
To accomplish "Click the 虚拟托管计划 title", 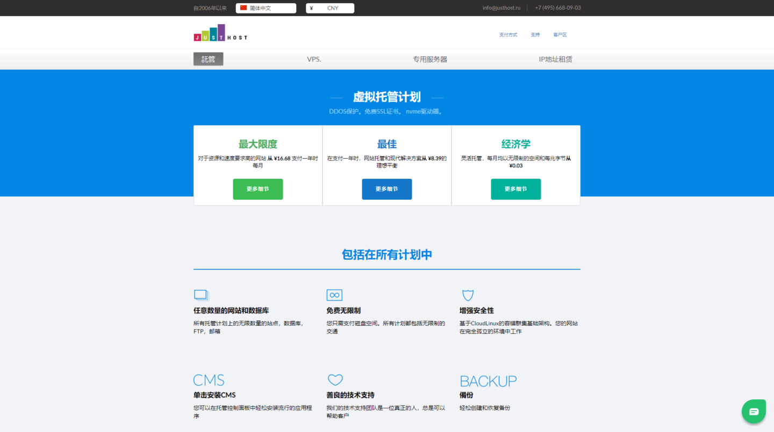I will tap(387, 97).
